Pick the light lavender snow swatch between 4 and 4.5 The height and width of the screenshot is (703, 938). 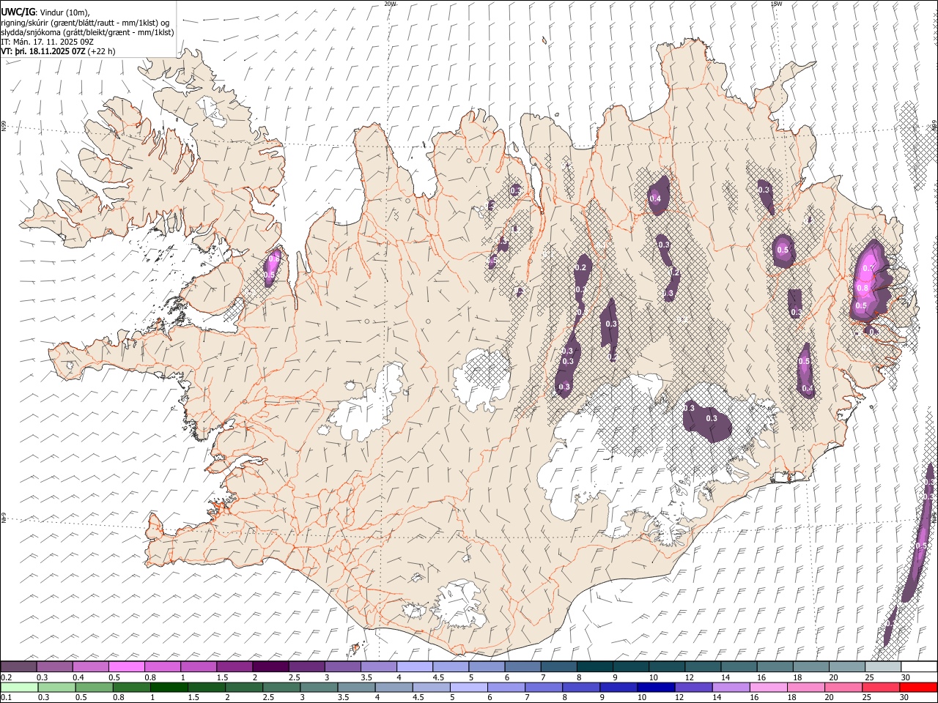414,666
